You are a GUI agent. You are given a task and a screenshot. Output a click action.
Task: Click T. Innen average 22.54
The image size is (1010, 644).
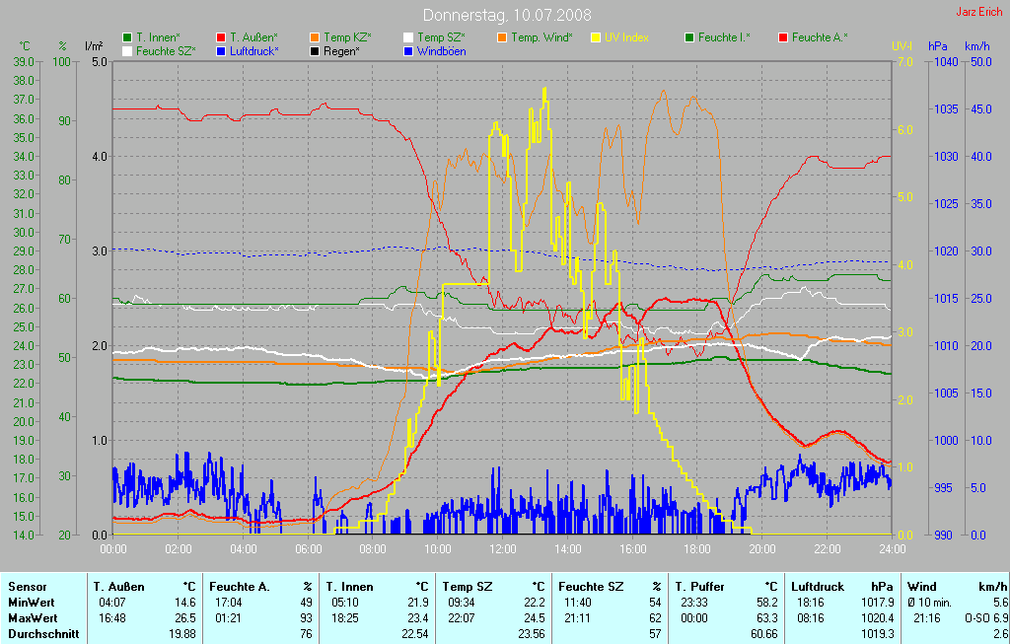click(414, 634)
